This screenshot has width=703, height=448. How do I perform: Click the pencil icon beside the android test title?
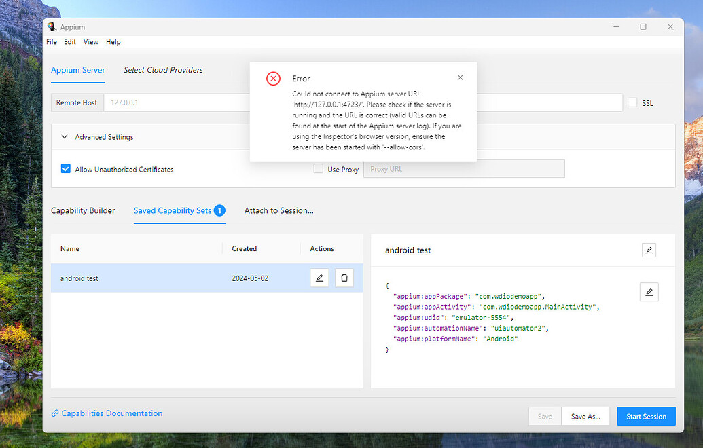[x=649, y=250]
